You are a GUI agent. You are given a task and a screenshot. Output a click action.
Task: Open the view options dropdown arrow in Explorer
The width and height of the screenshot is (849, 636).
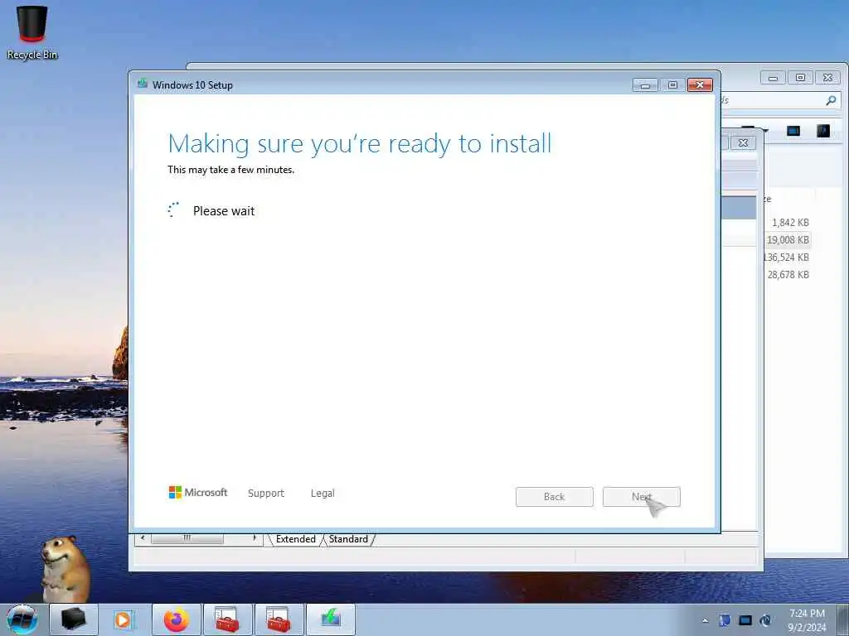[x=765, y=130]
